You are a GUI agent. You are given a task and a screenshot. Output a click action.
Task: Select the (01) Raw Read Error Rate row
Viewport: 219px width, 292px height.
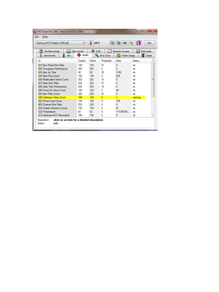point(92,65)
